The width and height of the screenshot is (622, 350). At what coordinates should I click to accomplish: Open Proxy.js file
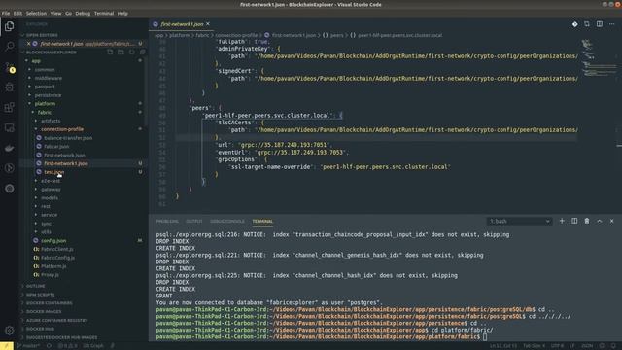50,274
